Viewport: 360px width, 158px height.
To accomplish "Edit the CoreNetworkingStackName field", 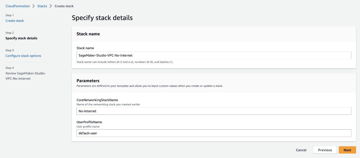I will point(214,111).
